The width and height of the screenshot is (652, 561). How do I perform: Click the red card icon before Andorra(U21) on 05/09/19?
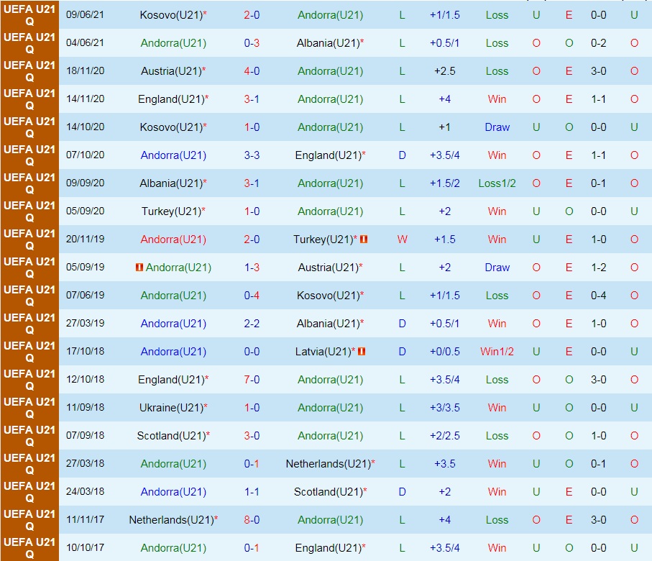139,268
